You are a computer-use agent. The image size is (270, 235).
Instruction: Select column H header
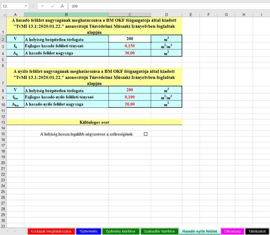click(244, 15)
